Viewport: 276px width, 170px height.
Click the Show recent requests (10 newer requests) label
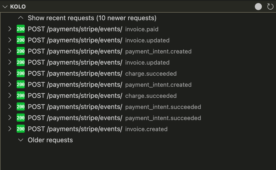(x=92, y=18)
